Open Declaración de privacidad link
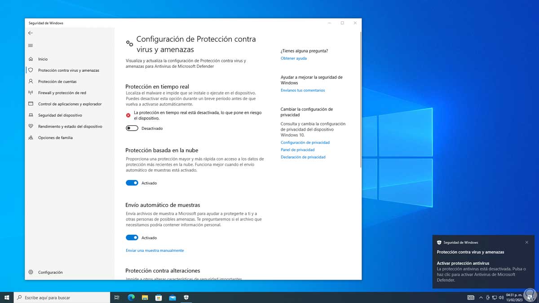Screen dimensions: 539x303 pos(303,157)
